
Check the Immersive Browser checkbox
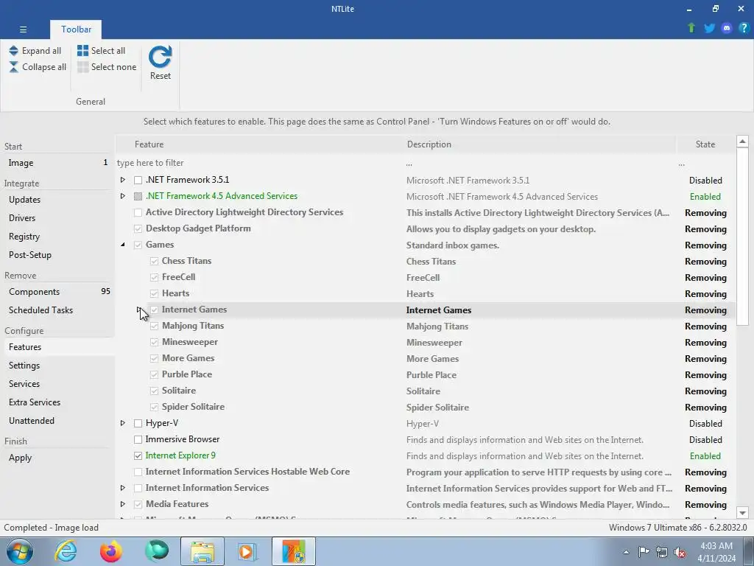[x=138, y=439]
